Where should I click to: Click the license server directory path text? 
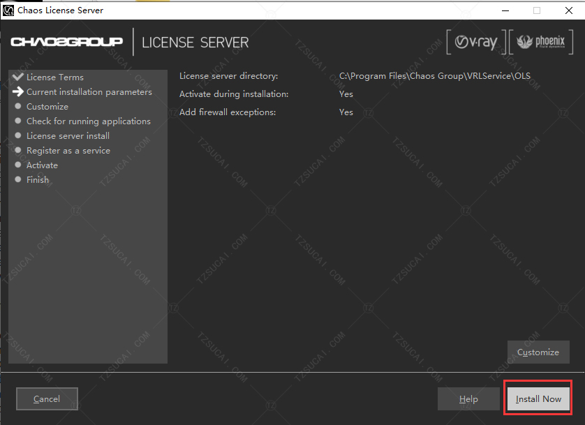tap(435, 76)
